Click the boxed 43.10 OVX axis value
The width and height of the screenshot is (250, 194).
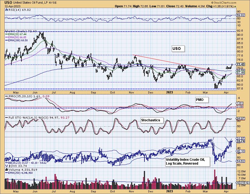click(x=241, y=151)
